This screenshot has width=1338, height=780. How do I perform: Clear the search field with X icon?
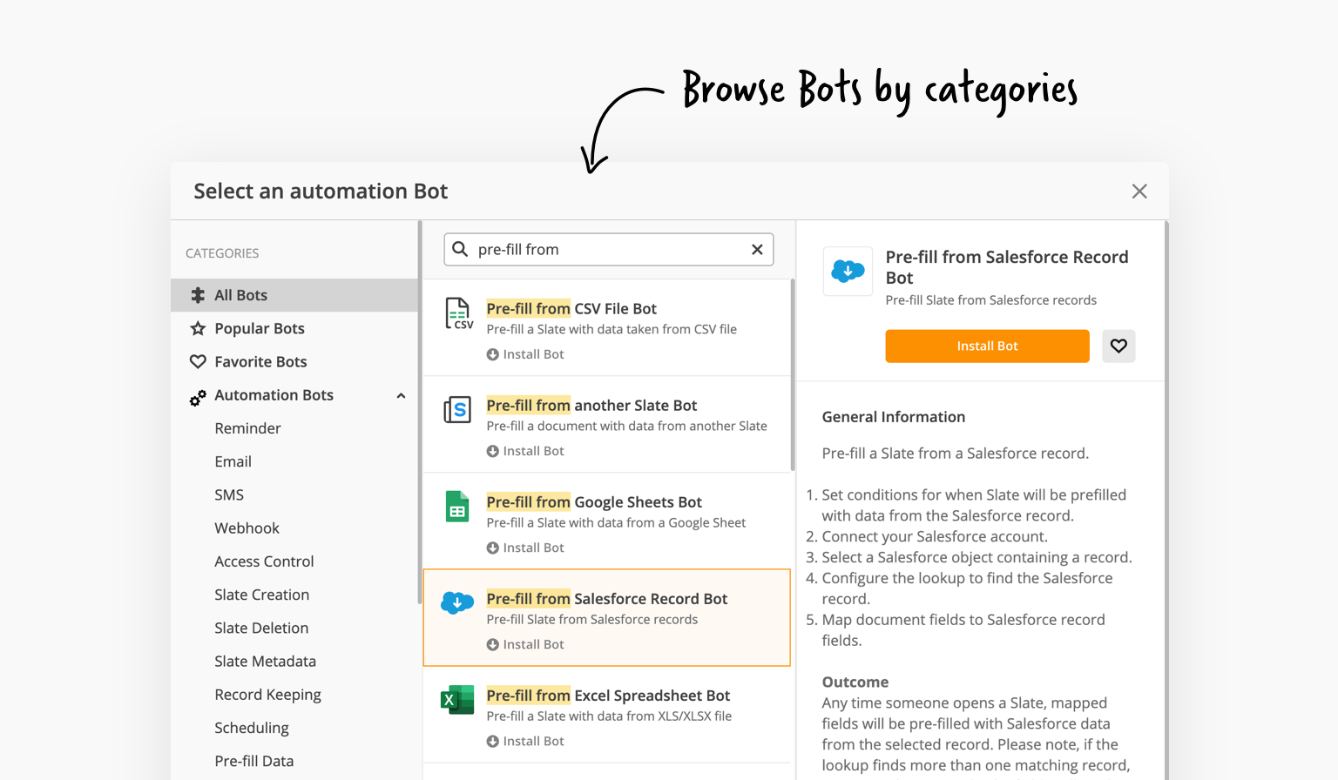pos(757,250)
